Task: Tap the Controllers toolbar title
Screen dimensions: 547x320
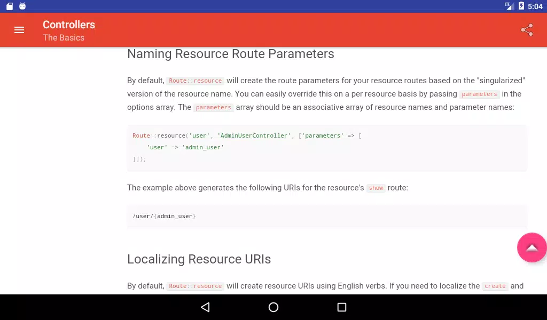Action: (69, 25)
